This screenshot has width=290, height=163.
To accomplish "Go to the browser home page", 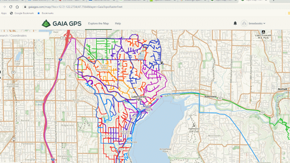I will (17, 7).
